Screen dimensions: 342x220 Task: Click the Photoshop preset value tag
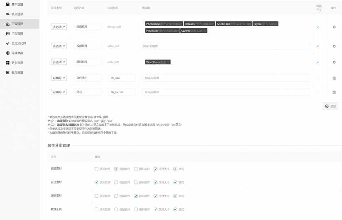tap(164, 24)
